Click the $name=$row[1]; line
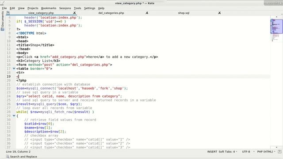The image size is (283, 159). [x=38, y=128]
